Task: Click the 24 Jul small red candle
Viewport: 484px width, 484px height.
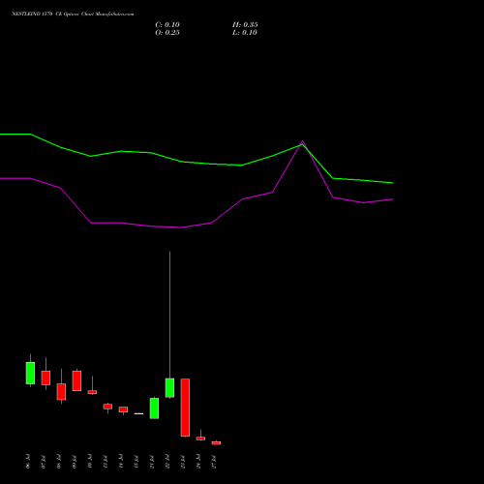Action: 200,439
